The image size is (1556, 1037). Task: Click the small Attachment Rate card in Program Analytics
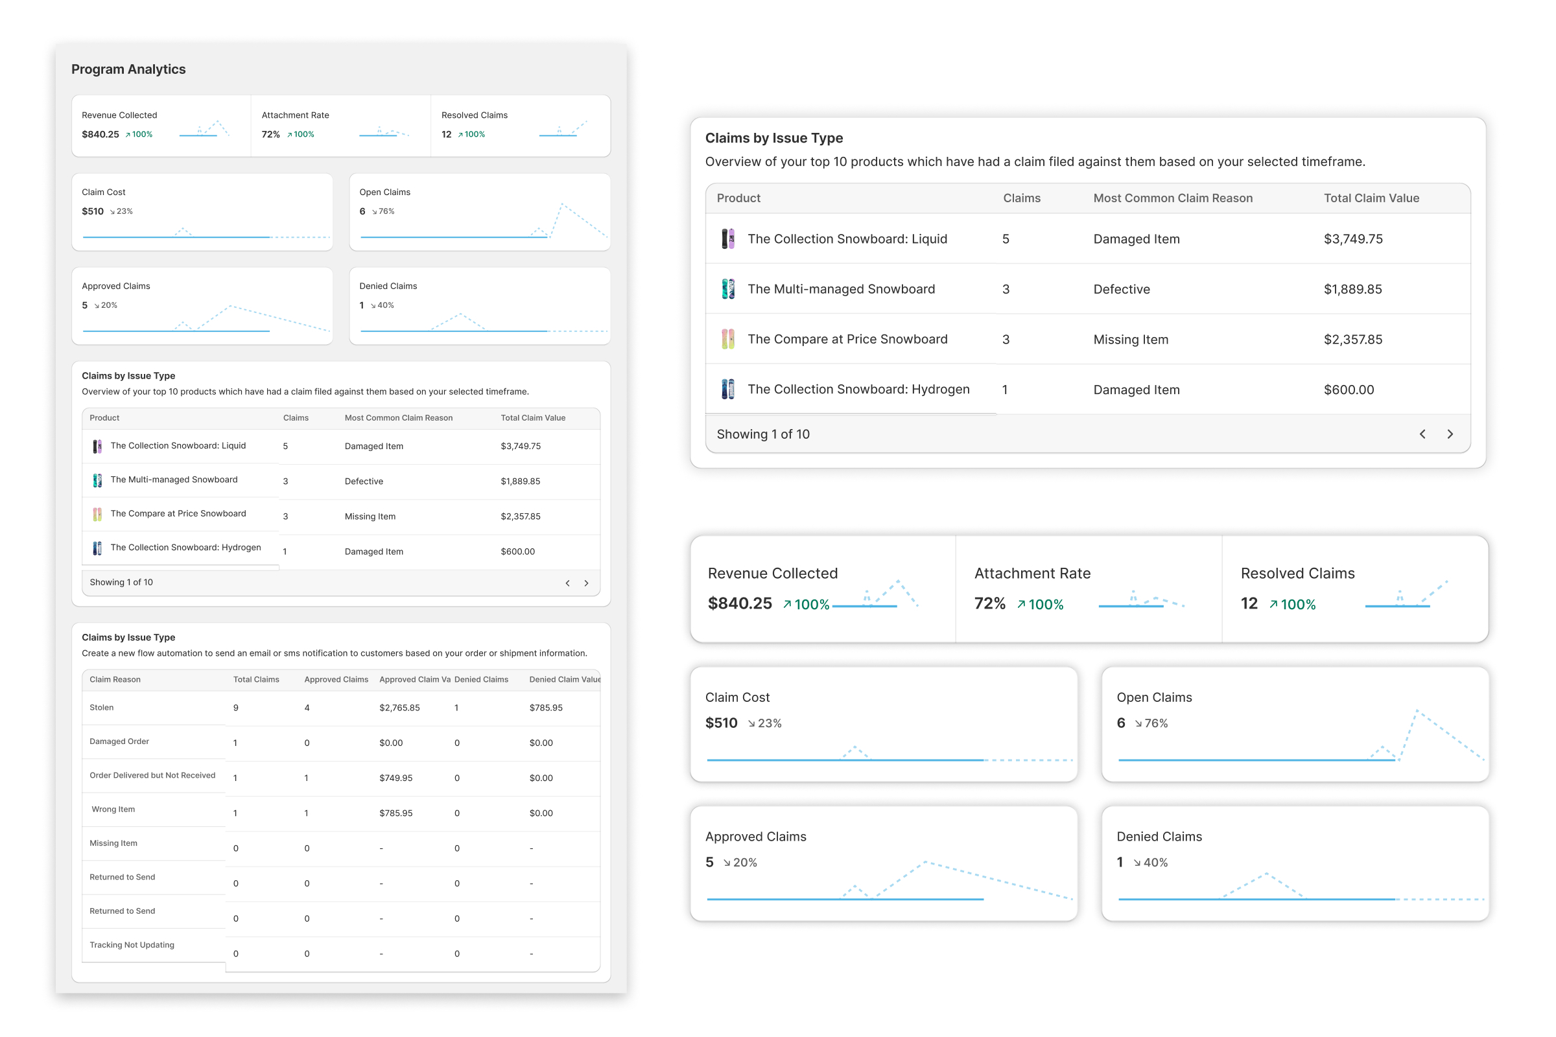click(341, 126)
